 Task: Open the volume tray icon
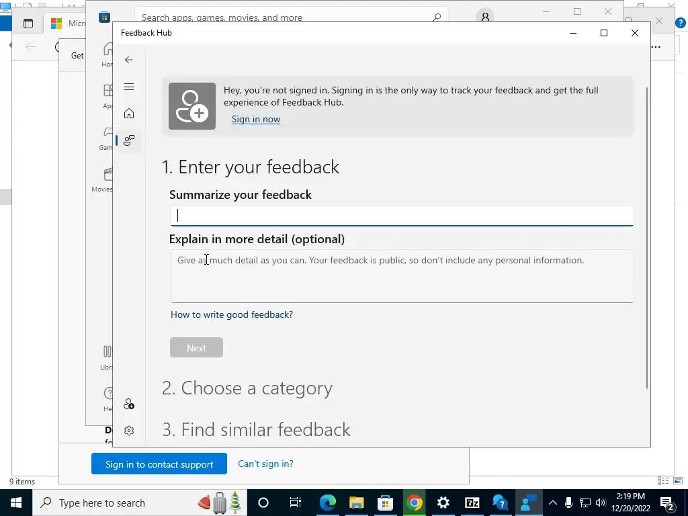pyautogui.click(x=601, y=503)
